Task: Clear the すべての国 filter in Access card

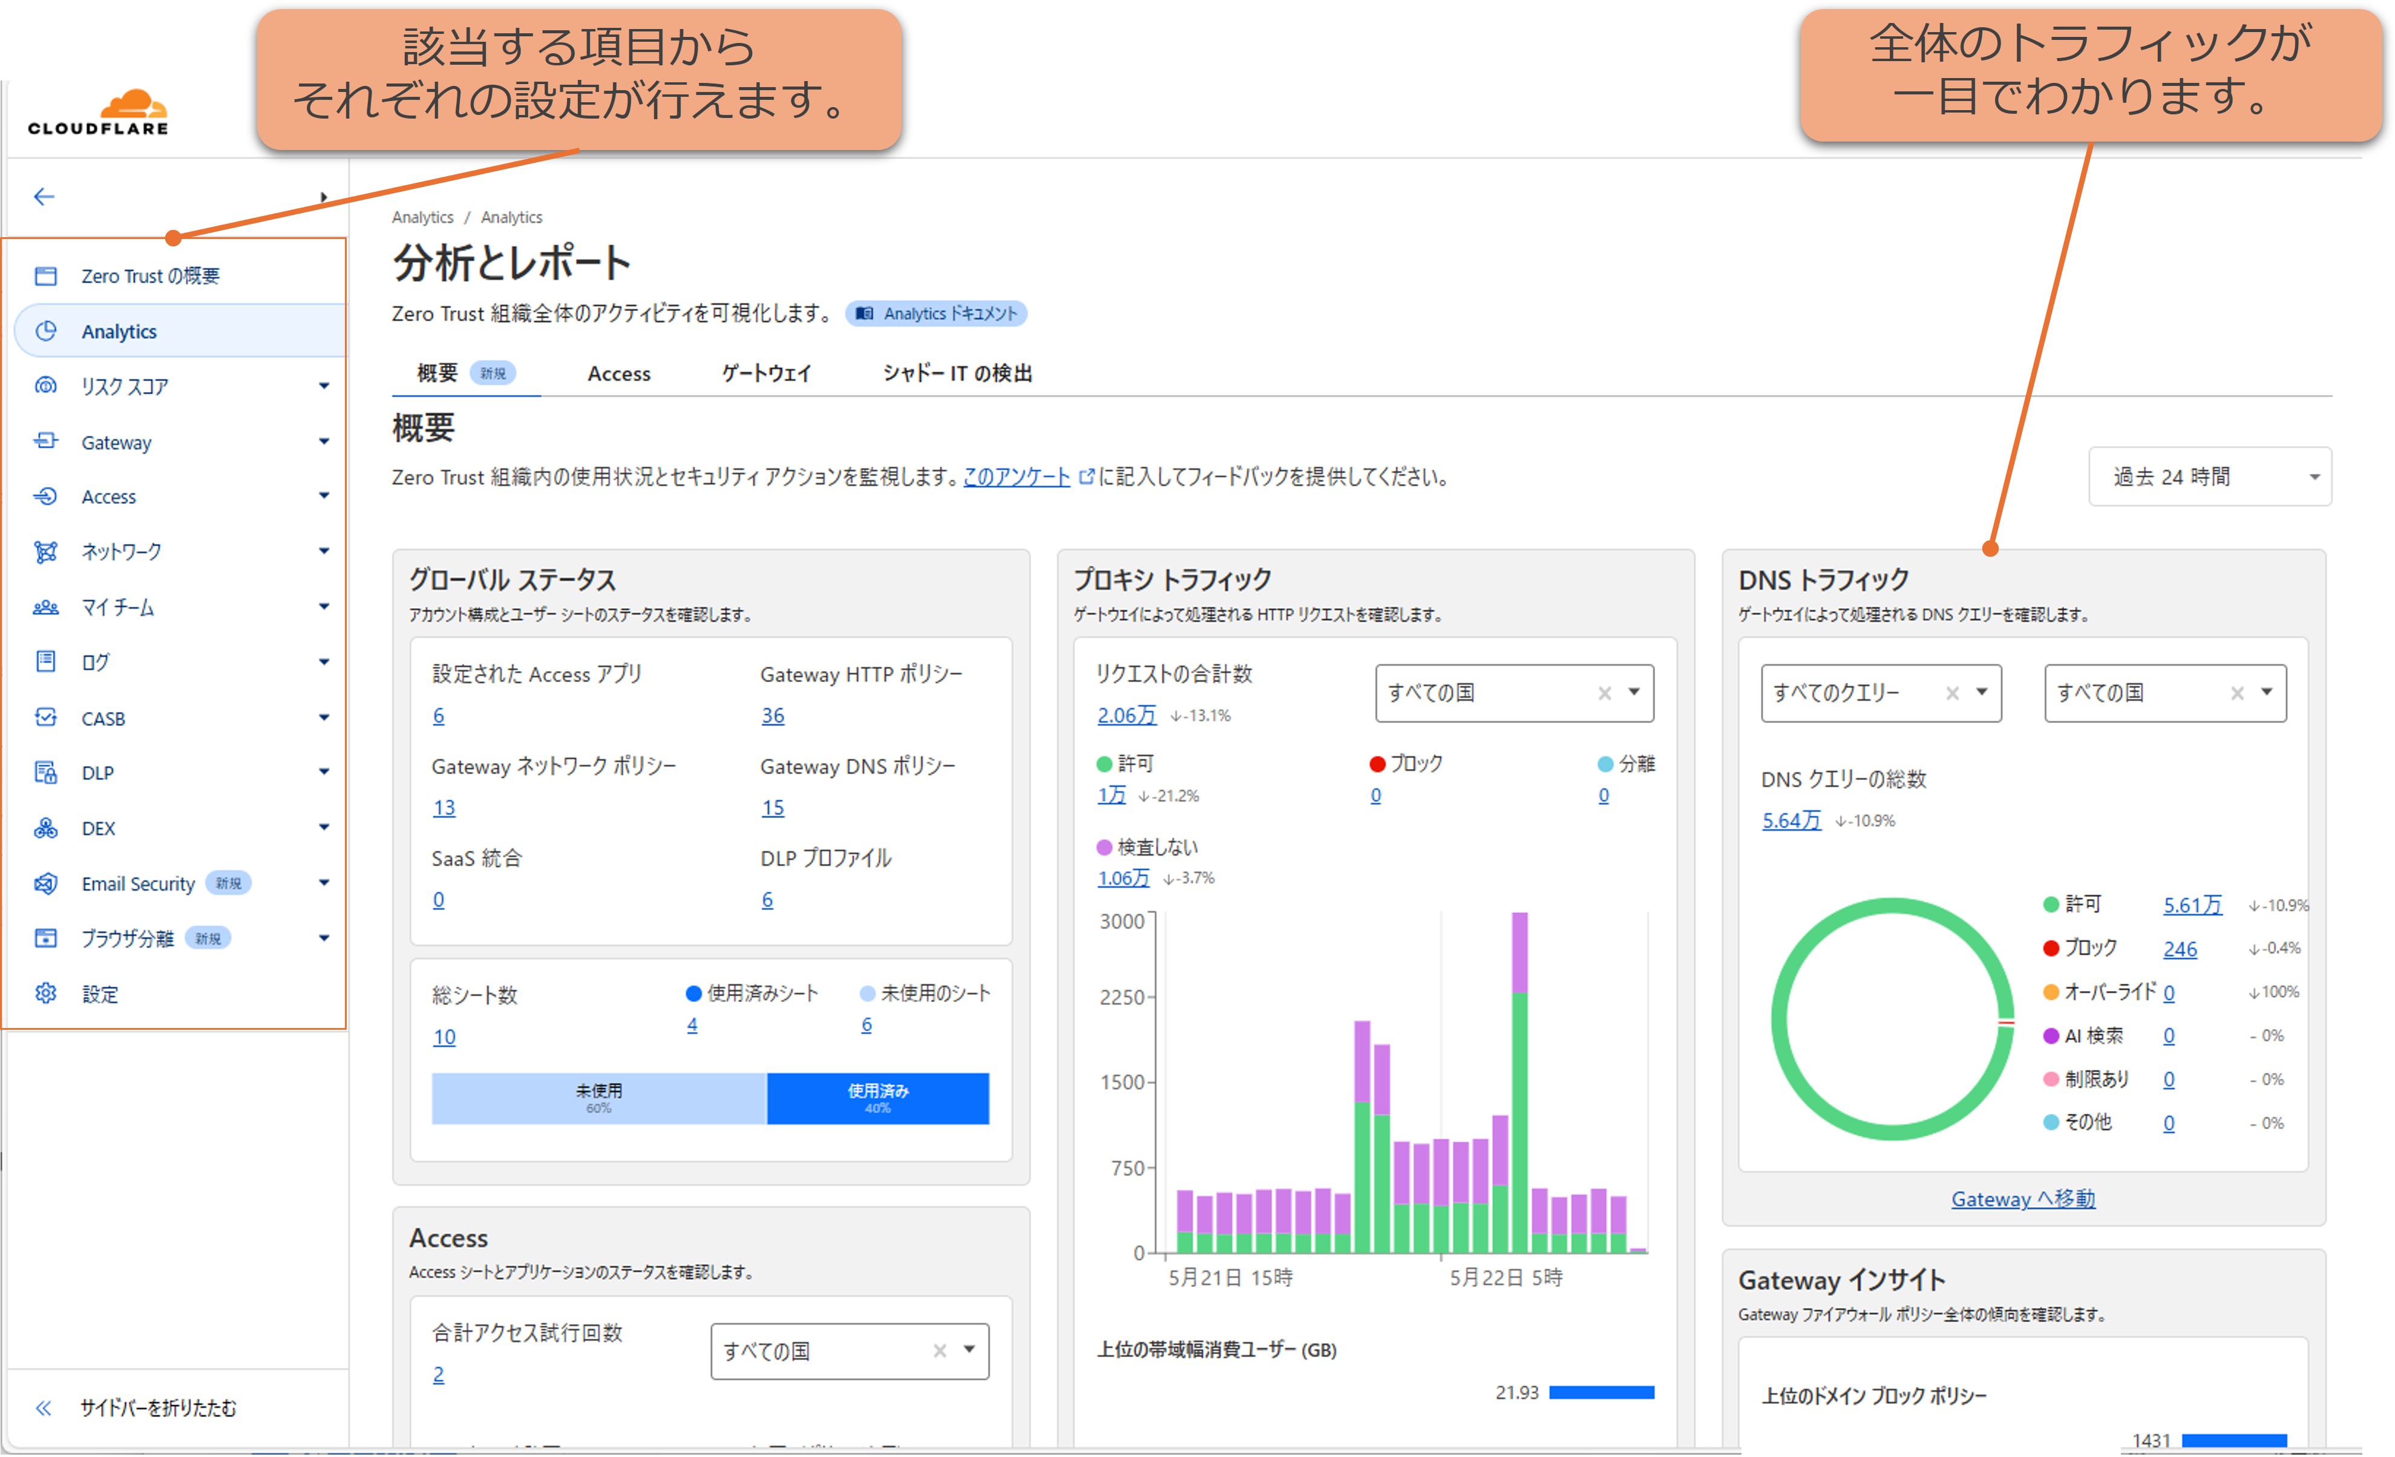Action: (940, 1351)
